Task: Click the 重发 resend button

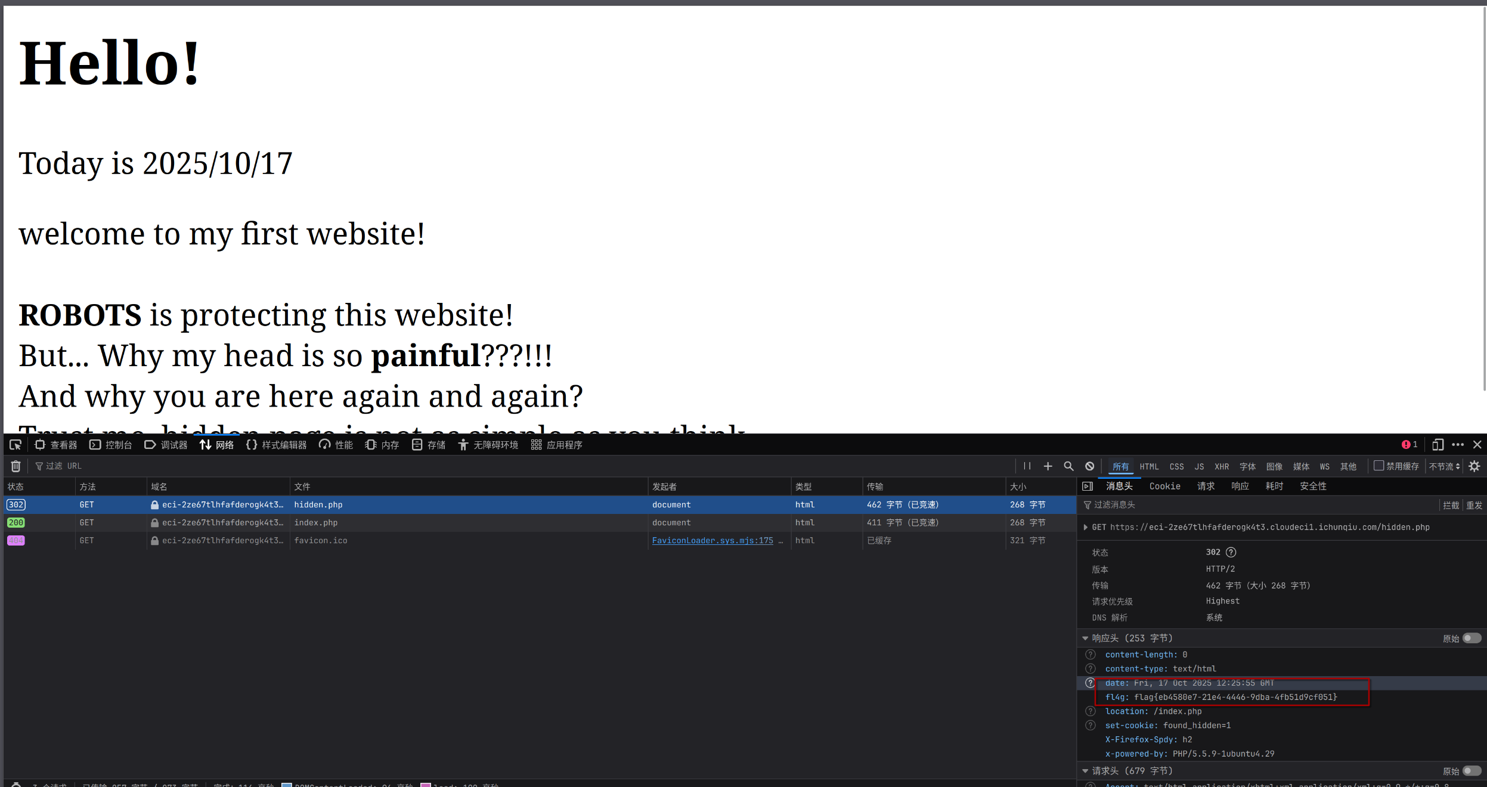Action: tap(1474, 506)
